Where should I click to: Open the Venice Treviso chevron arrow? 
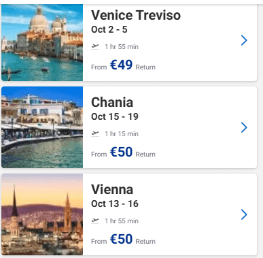click(x=244, y=40)
